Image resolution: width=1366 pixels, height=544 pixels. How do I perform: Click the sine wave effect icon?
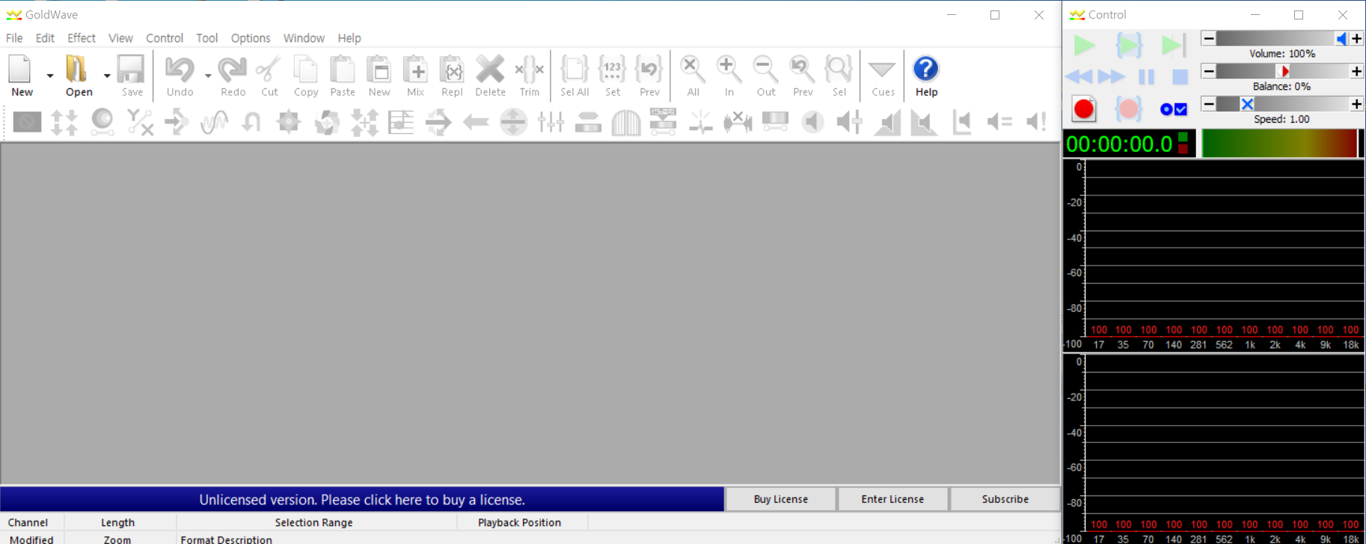click(214, 121)
